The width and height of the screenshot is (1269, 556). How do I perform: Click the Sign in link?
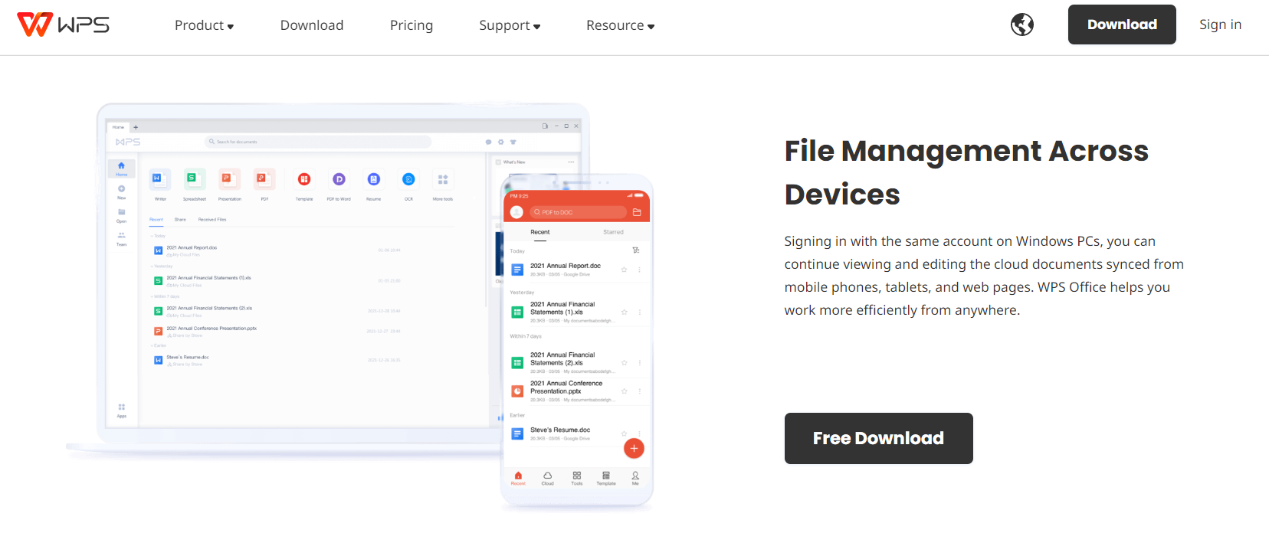click(1220, 25)
